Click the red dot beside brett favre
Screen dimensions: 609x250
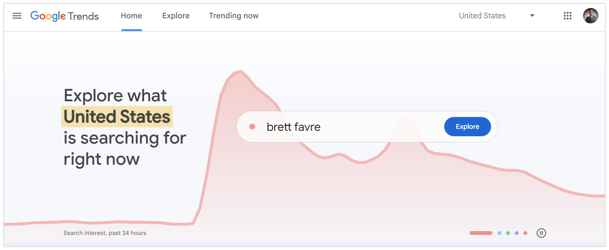[253, 127]
